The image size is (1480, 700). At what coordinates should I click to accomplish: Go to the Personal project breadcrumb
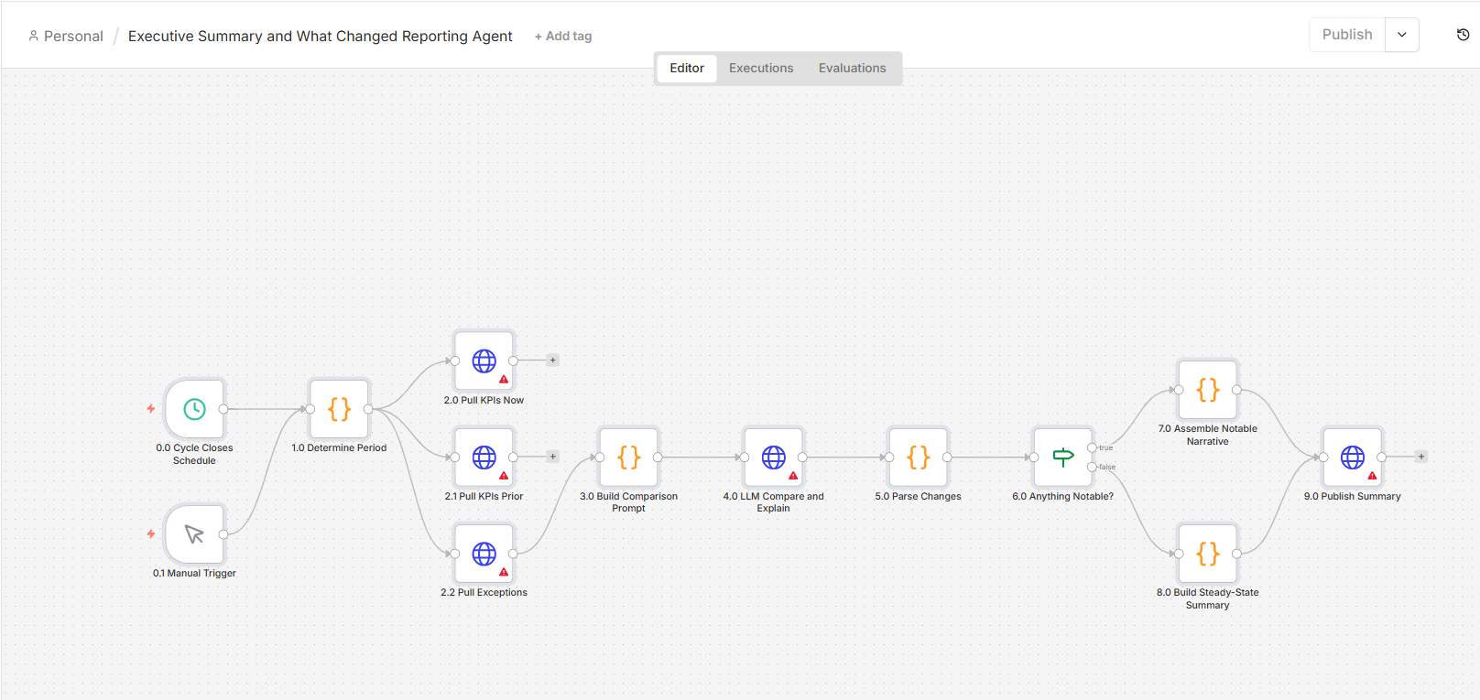click(x=66, y=37)
